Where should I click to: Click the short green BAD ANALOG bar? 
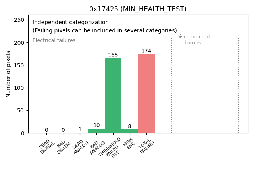click(96, 131)
